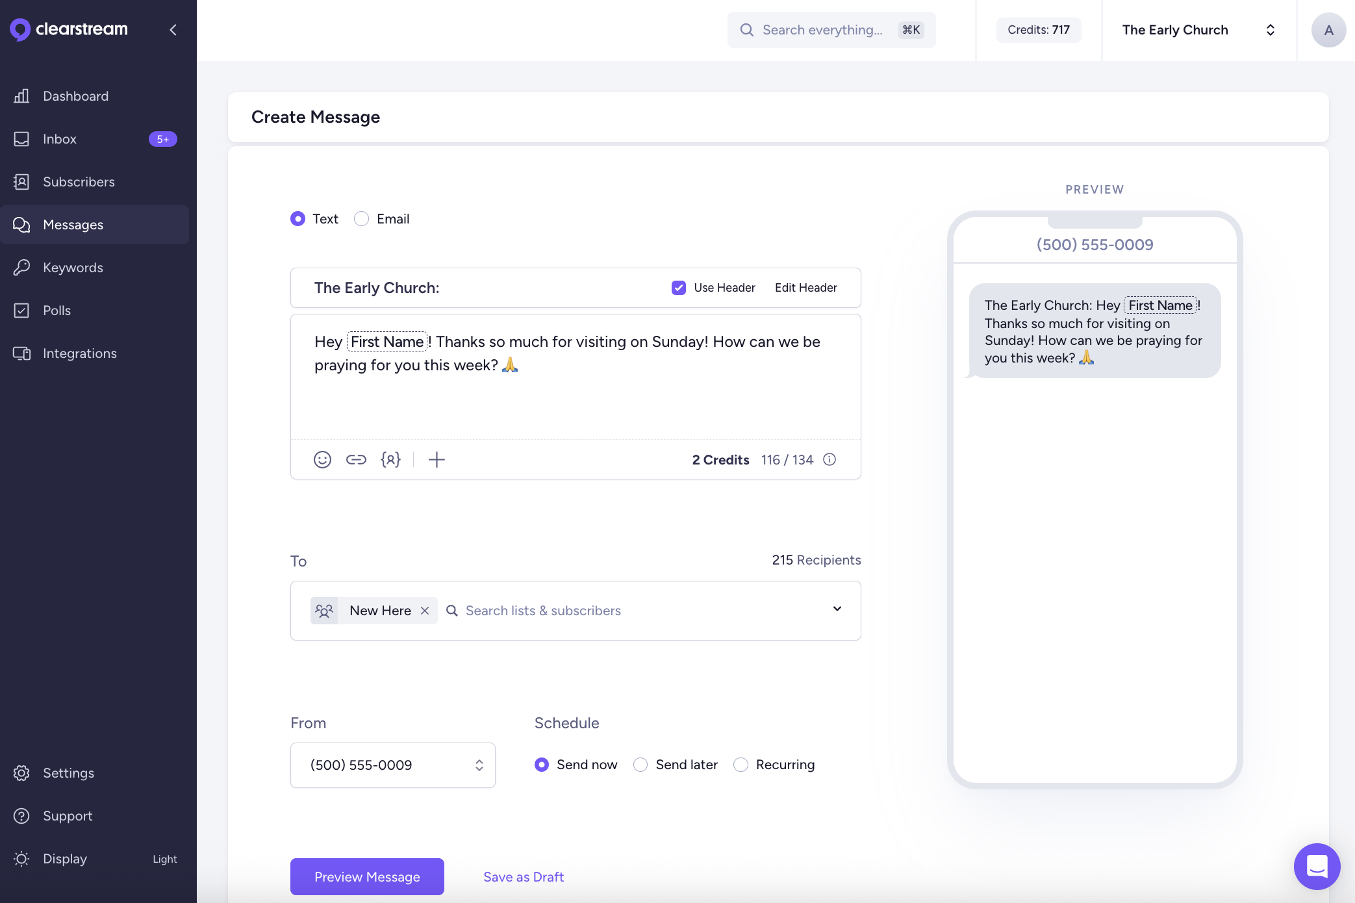Switch the message type to Email
Viewport: 1355px width, 903px height.
click(361, 218)
